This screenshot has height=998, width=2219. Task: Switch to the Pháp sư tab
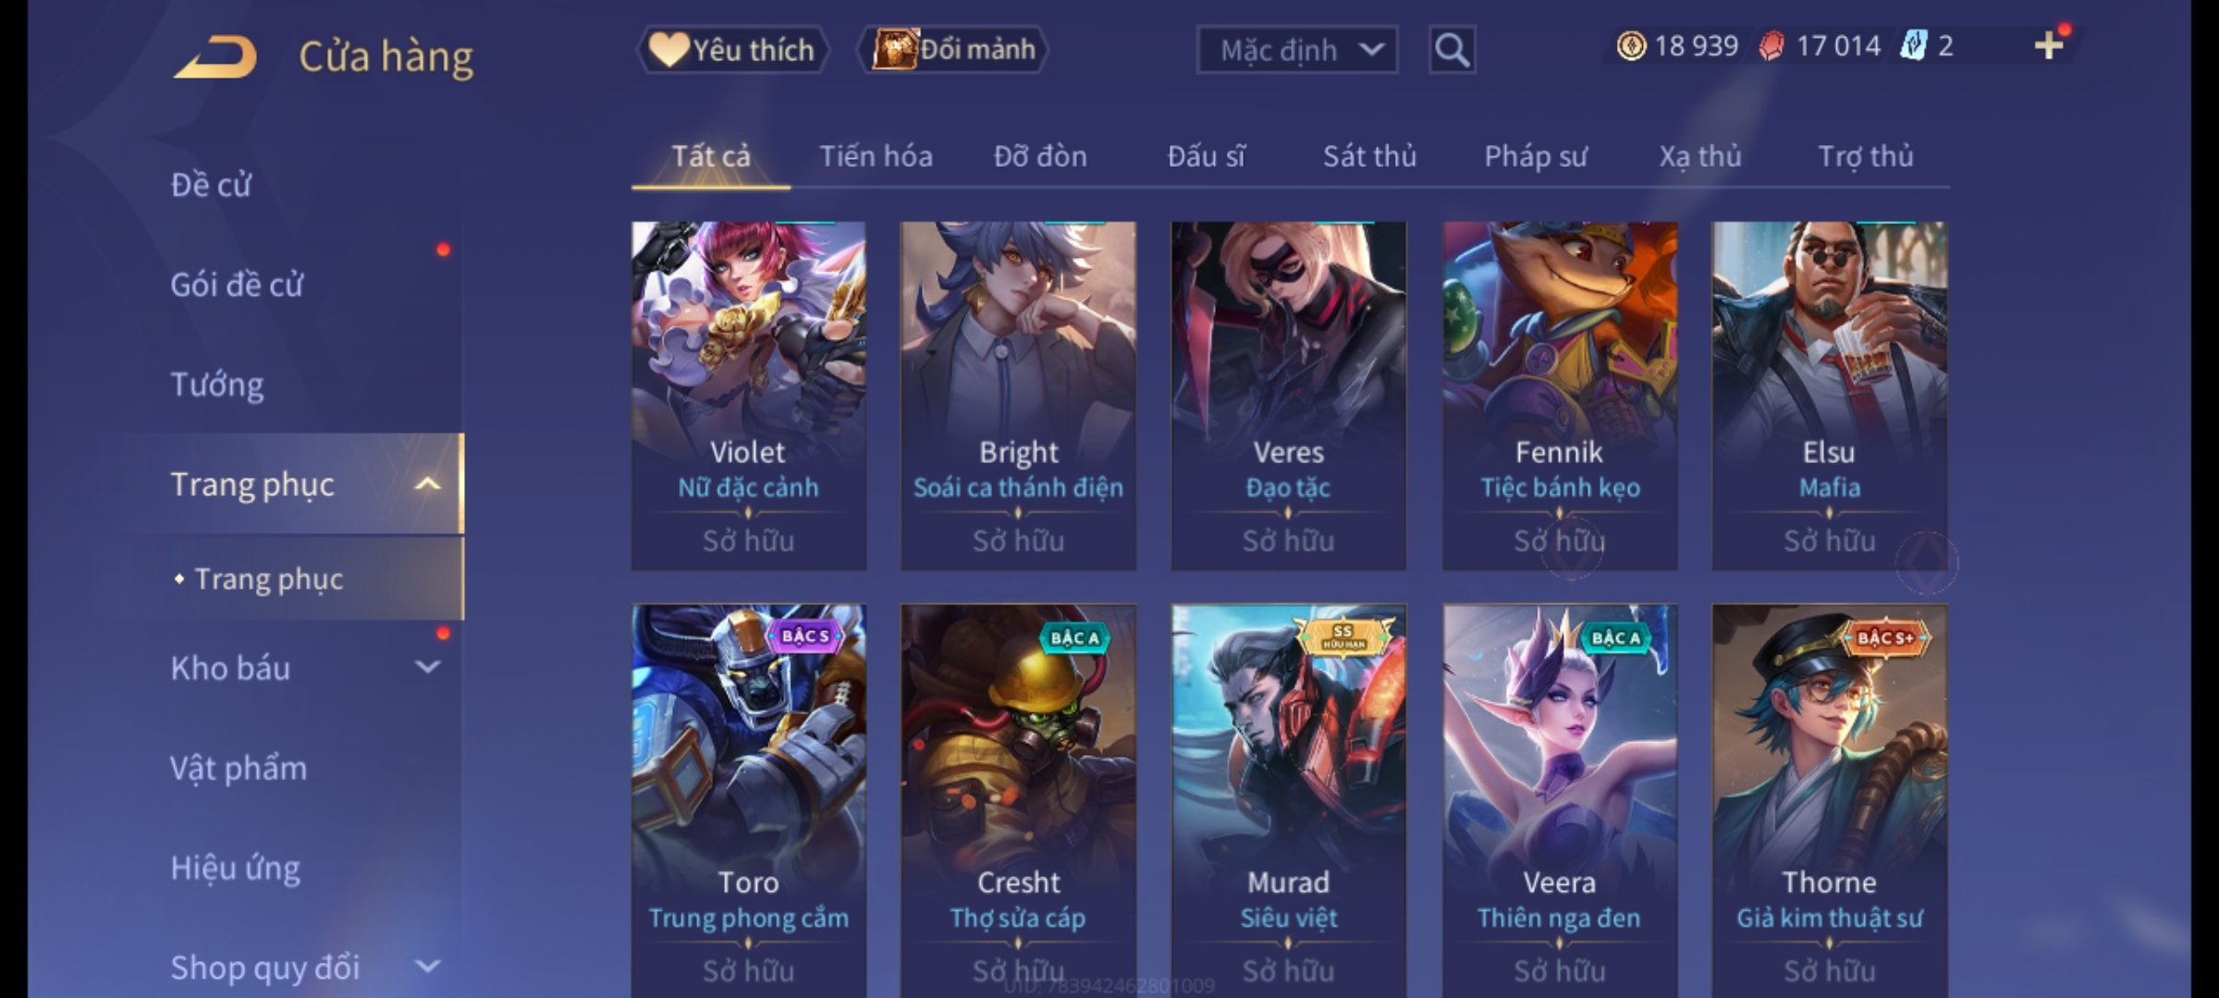coord(1535,156)
